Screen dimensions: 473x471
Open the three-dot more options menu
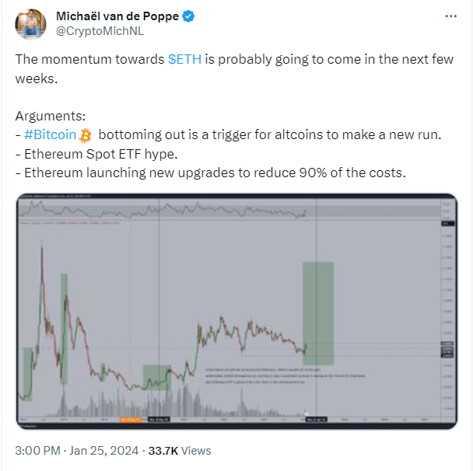point(450,16)
